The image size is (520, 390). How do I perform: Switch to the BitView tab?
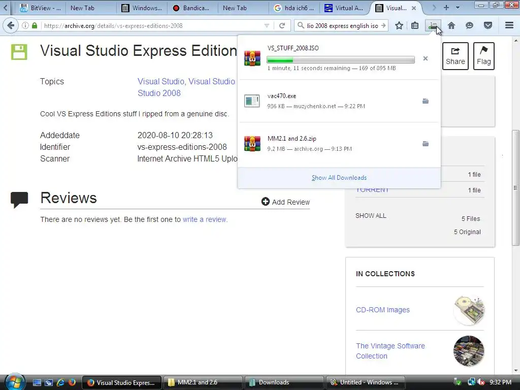pos(41,8)
